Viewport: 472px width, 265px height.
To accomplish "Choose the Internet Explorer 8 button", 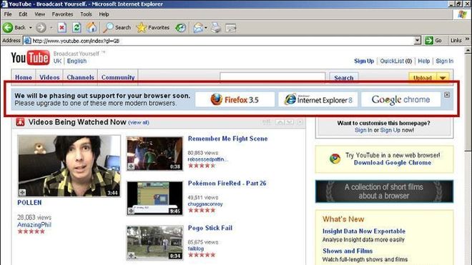I will click(x=318, y=99).
